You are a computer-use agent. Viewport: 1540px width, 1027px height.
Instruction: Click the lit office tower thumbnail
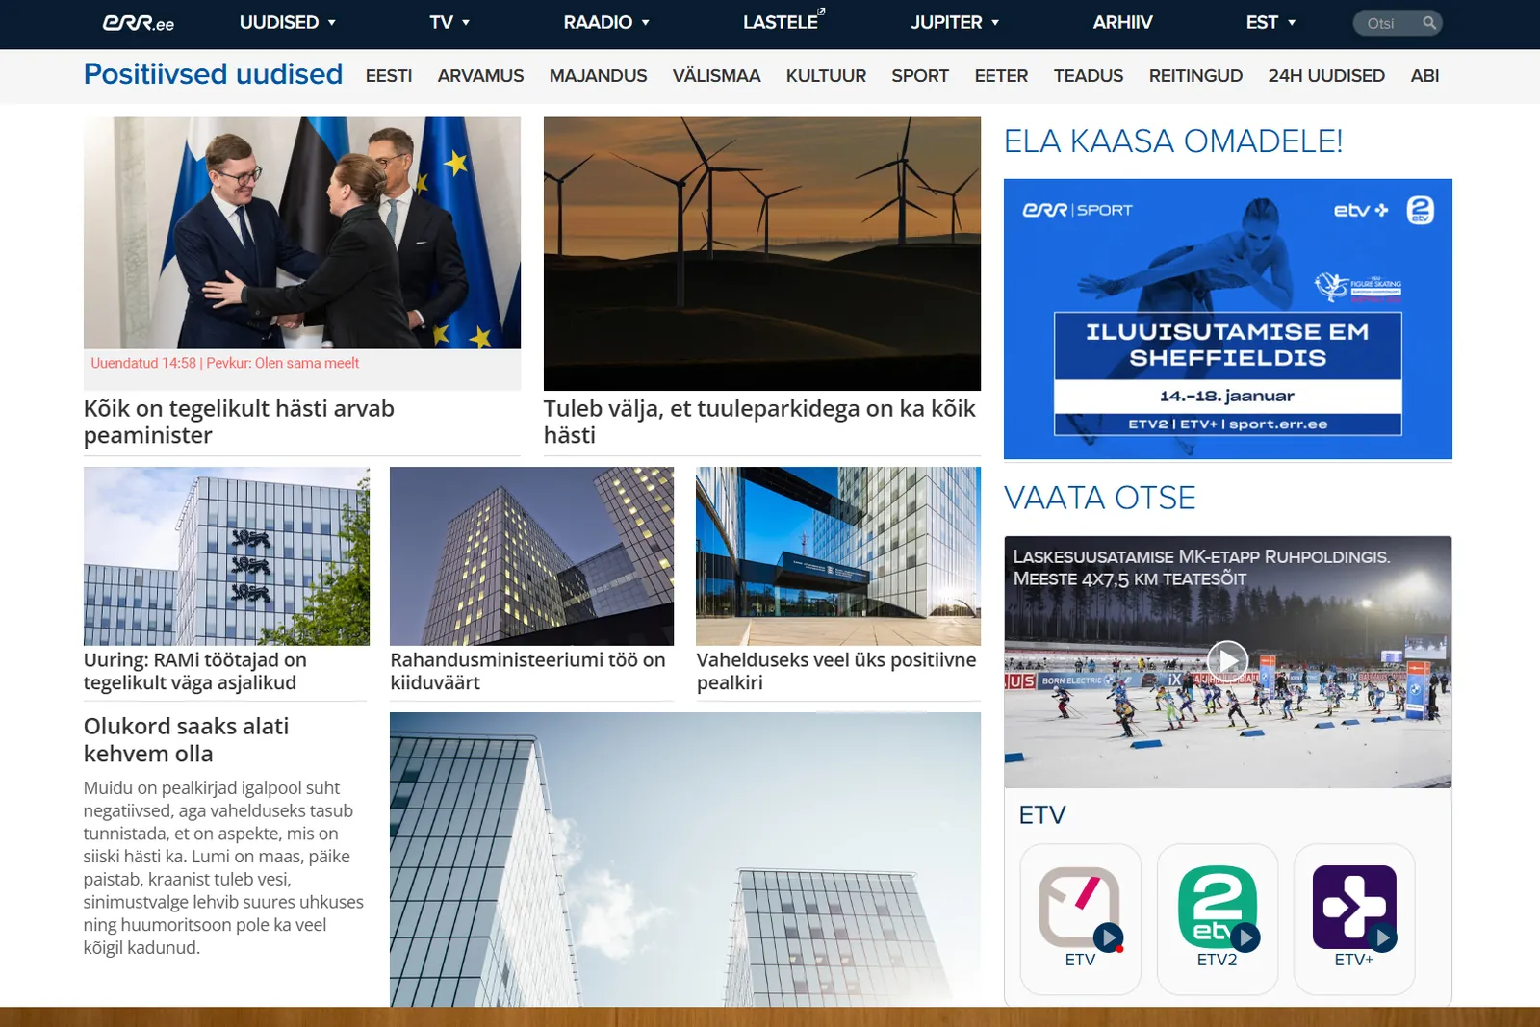[531, 556]
